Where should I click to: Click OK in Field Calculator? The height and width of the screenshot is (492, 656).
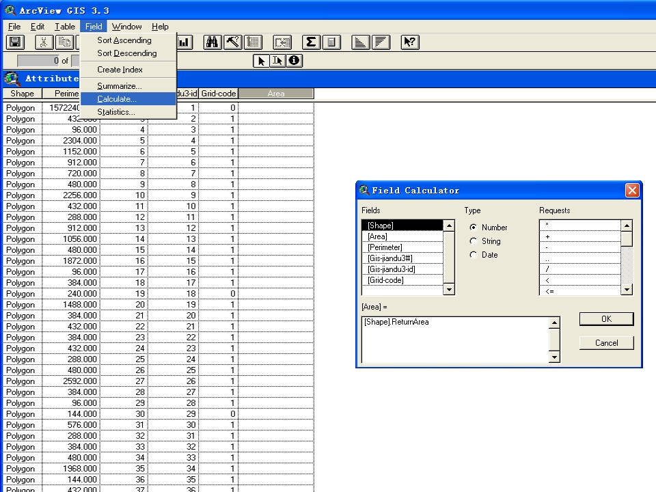pos(606,319)
